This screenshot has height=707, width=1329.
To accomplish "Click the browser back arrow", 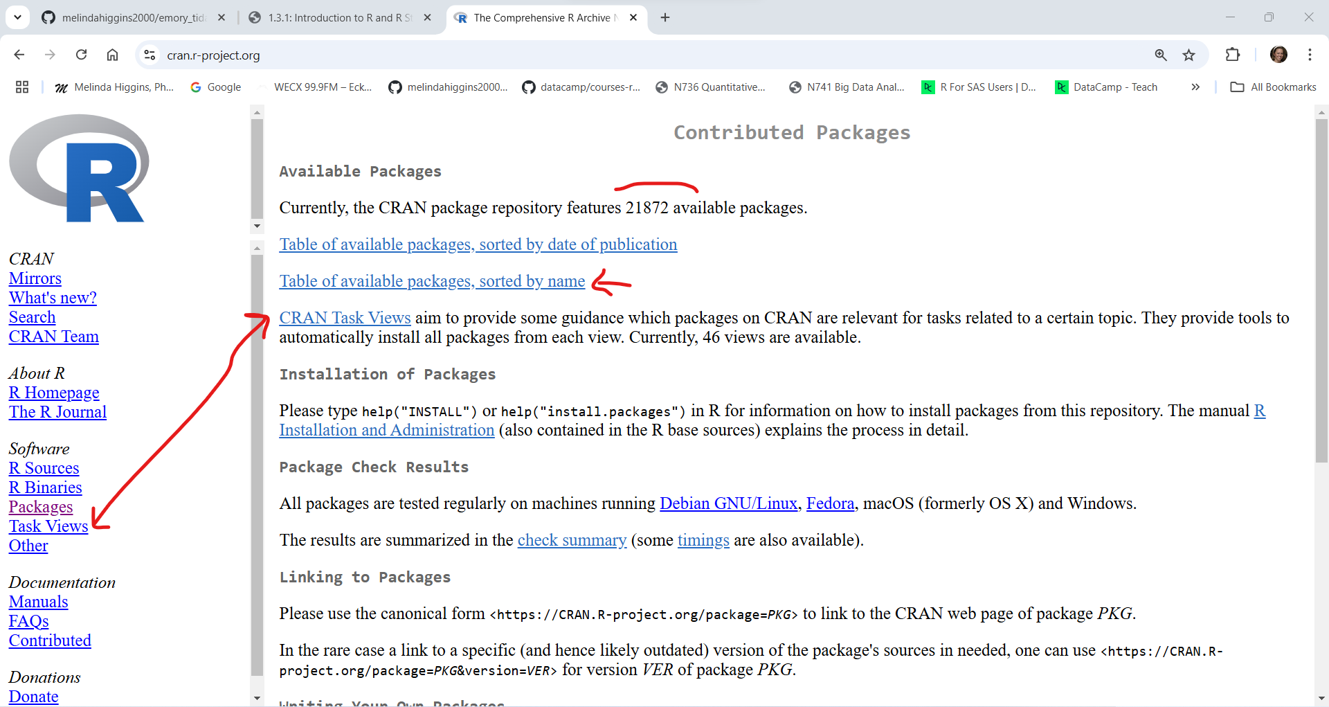I will (x=19, y=55).
